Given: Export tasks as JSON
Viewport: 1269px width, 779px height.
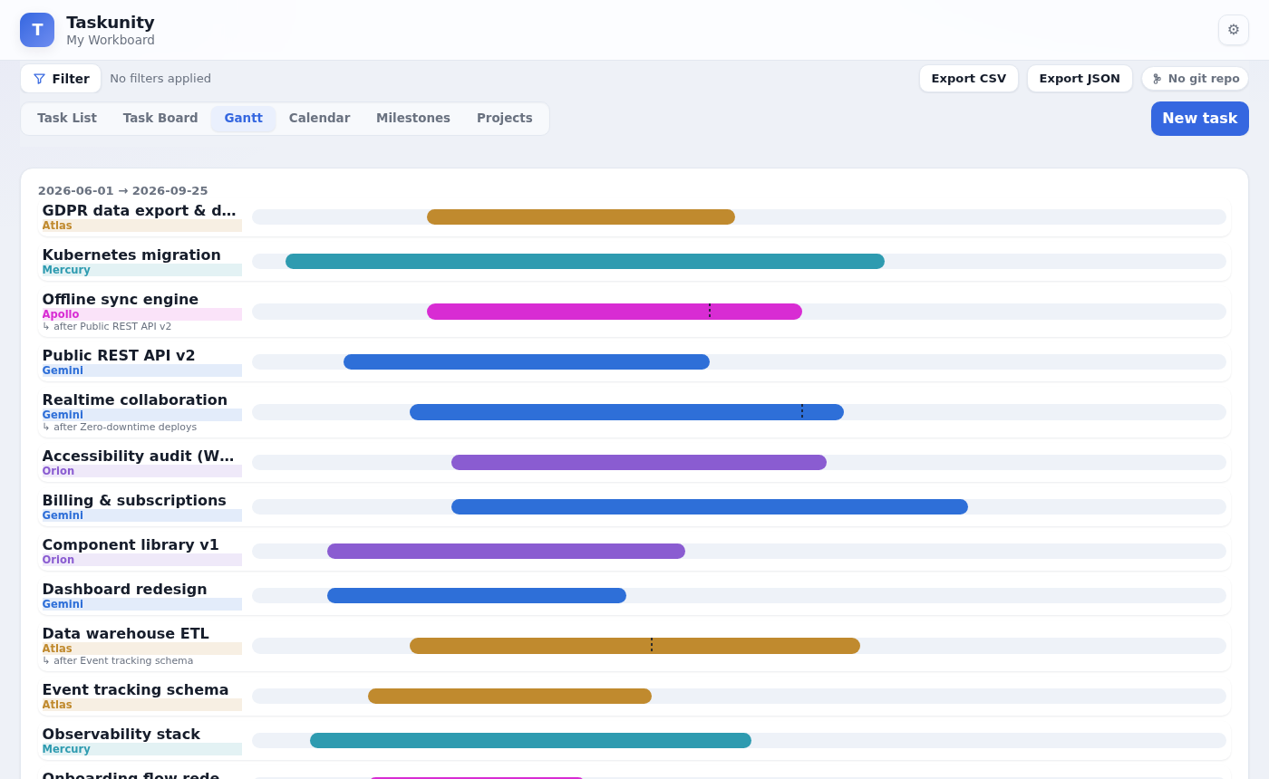Looking at the screenshot, I should tap(1080, 79).
